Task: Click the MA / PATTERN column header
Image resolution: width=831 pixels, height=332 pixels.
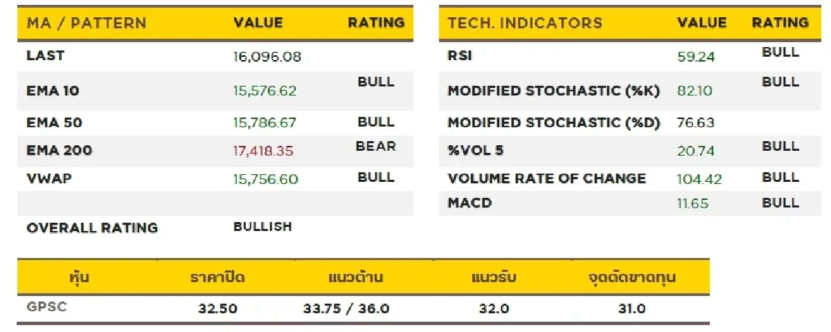Action: pos(87,23)
